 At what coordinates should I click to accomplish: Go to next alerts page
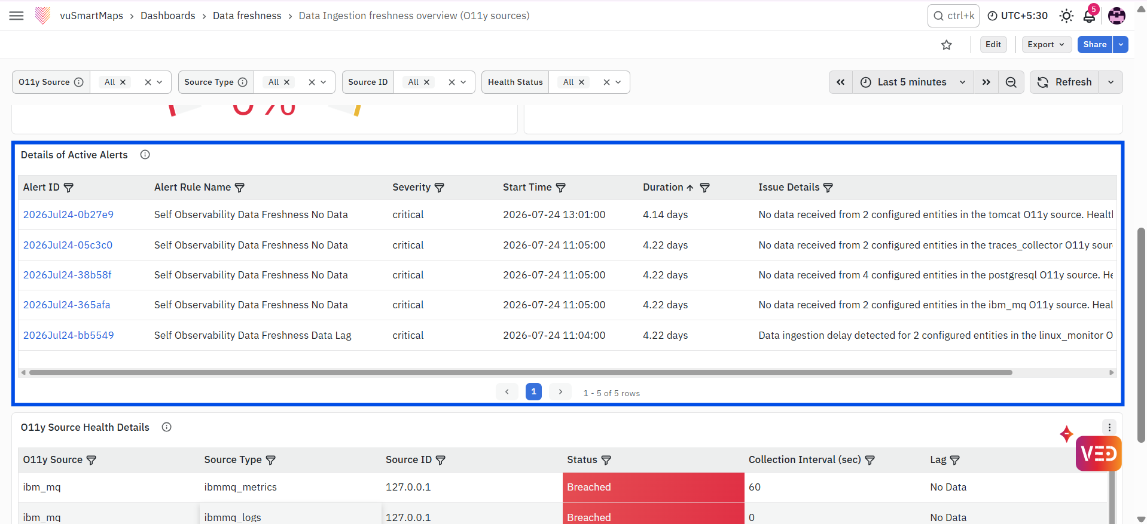pyautogui.click(x=560, y=391)
